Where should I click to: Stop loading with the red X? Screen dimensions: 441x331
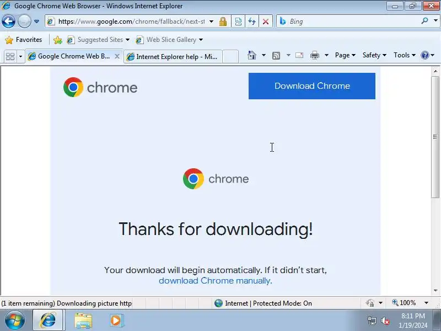coord(266,22)
